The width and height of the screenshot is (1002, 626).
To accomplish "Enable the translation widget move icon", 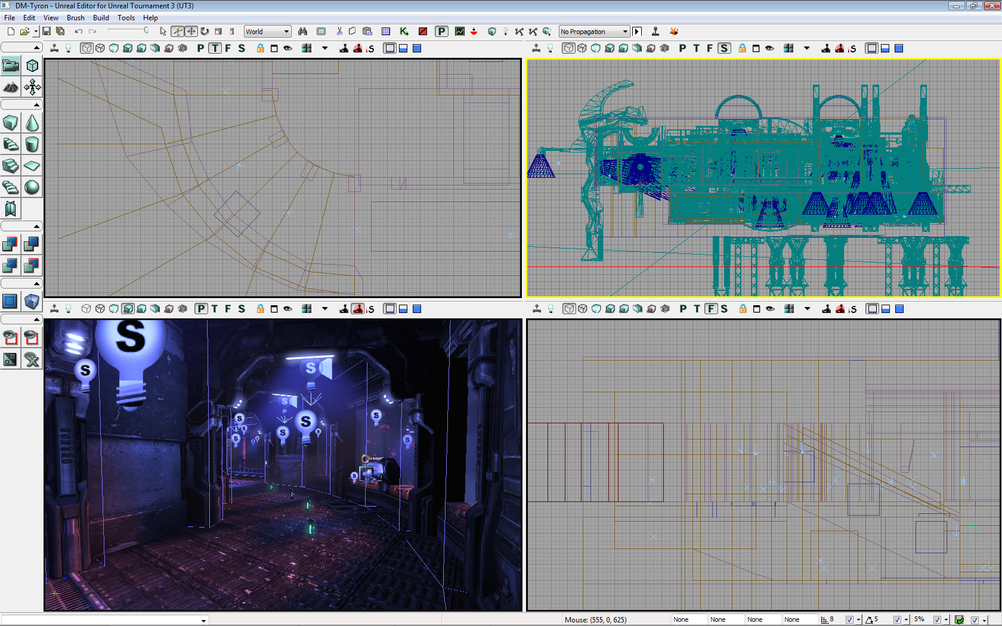I will (x=191, y=32).
